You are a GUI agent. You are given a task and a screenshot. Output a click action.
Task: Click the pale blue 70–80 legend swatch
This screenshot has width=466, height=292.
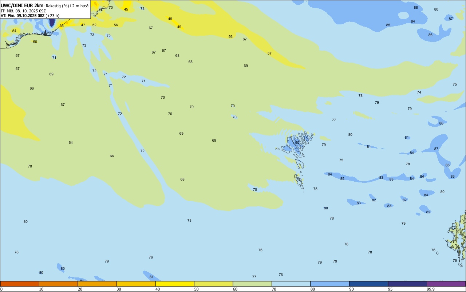[291, 284]
